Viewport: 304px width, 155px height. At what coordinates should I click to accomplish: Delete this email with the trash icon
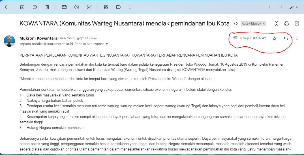(47, 7)
